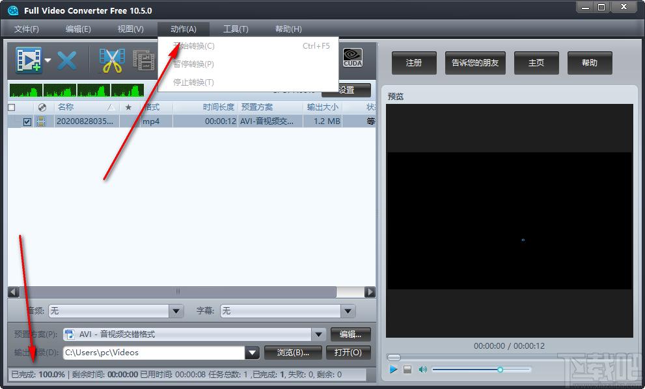Click the video file icon in row
645x389 pixels.
[x=41, y=121]
